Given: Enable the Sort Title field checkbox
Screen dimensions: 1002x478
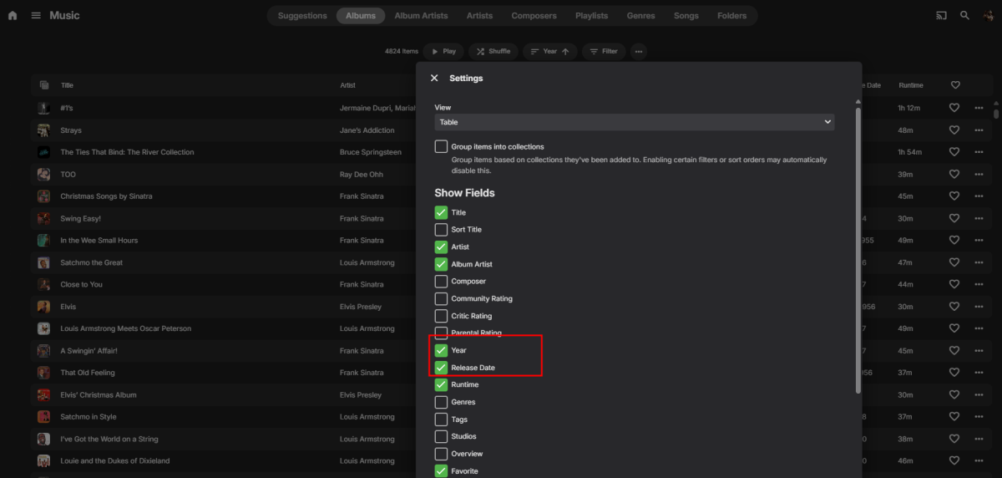Looking at the screenshot, I should pos(441,230).
